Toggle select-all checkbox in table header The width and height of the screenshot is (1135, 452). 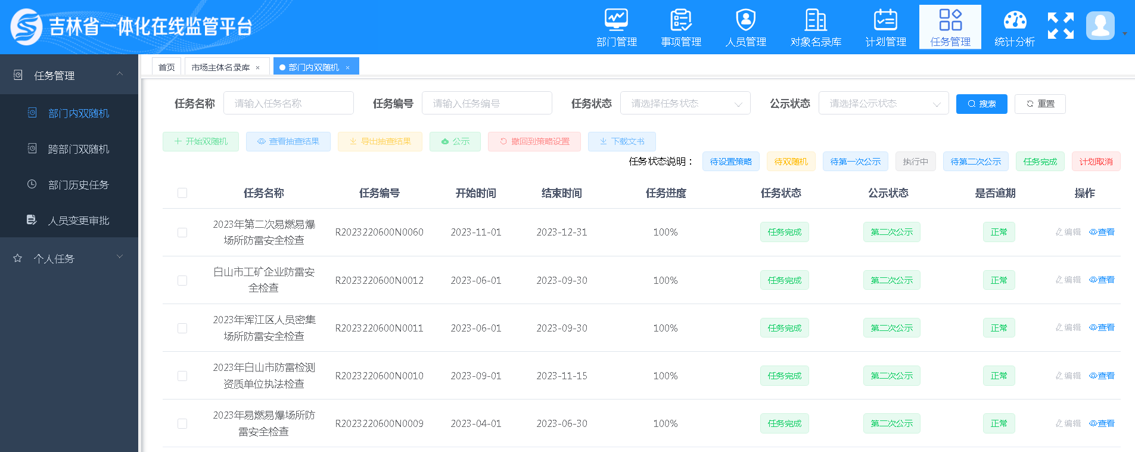[x=182, y=193]
